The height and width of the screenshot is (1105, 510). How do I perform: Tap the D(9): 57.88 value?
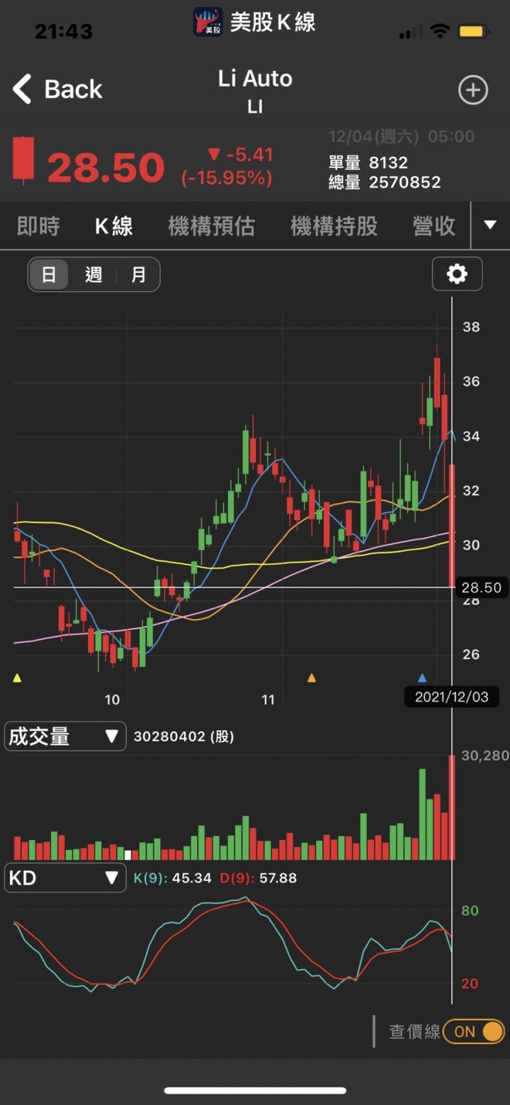(x=259, y=878)
